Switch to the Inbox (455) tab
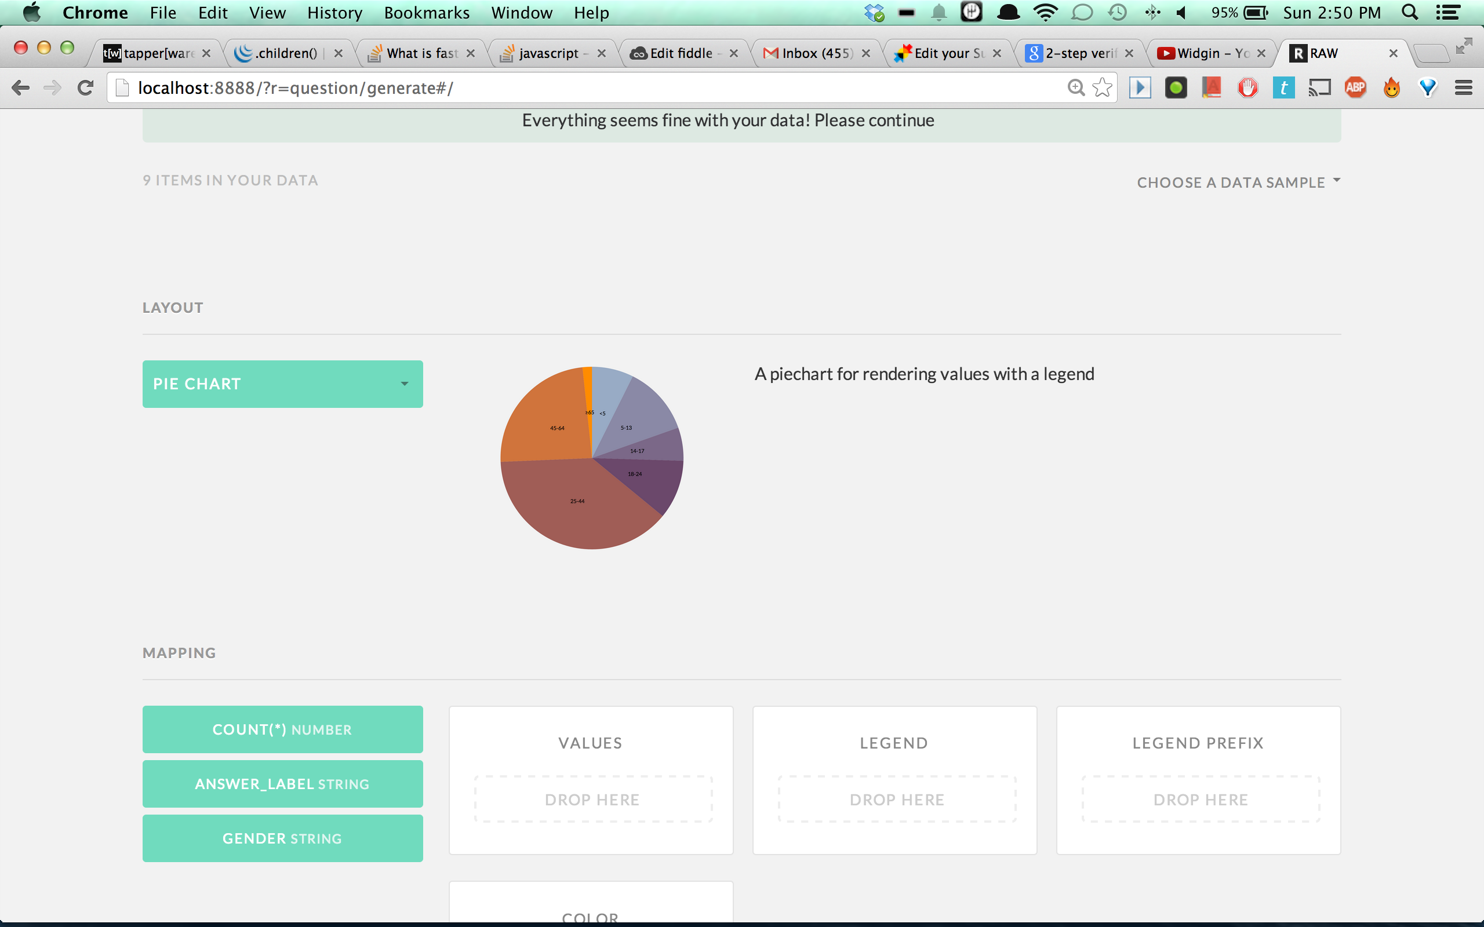The image size is (1484, 927). (816, 53)
